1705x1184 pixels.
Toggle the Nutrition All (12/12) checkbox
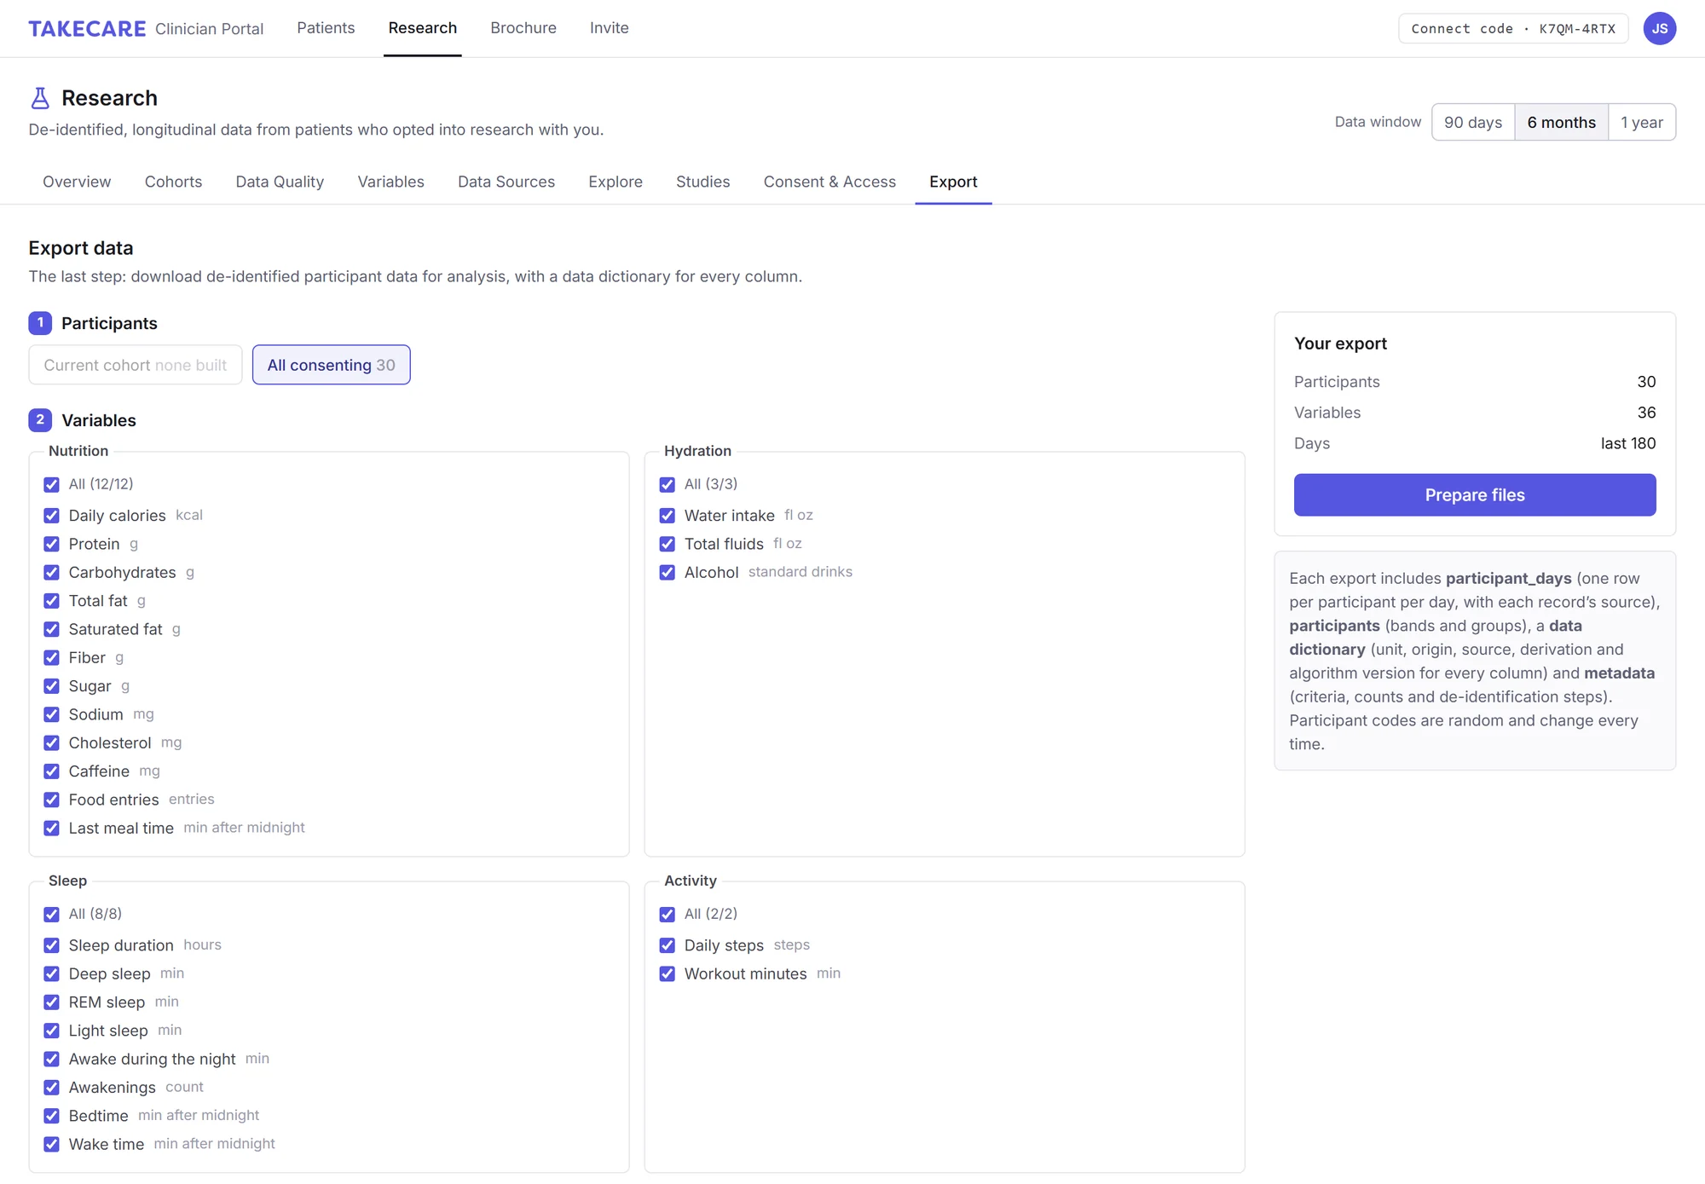tap(52, 484)
